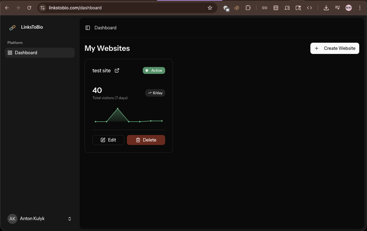
Task: Click the Create Website button
Action: pyautogui.click(x=335, y=48)
